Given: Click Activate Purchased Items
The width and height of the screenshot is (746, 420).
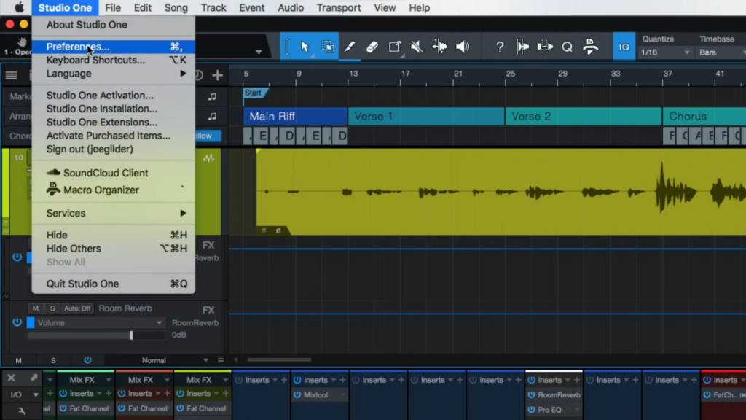Looking at the screenshot, I should [114, 135].
